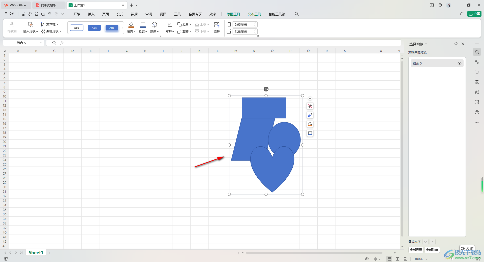Click the Save icon in quick access toolbar
Screen dimensions: 484x262
click(x=23, y=14)
